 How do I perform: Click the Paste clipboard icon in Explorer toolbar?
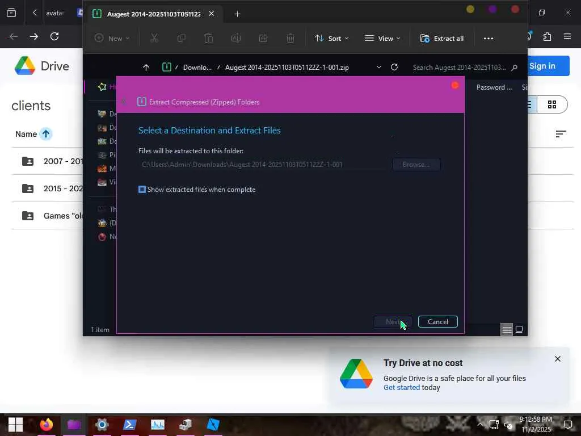point(209,38)
